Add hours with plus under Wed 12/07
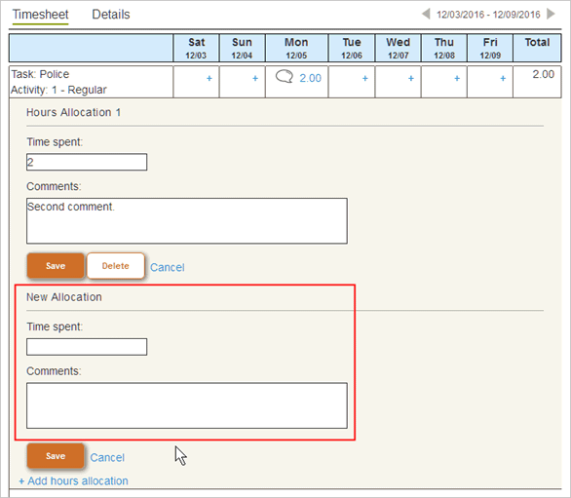The height and width of the screenshot is (498, 571). (411, 78)
